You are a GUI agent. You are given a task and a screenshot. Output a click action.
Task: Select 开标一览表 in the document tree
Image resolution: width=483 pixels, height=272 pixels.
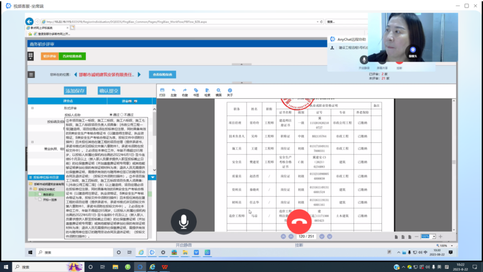point(50,200)
